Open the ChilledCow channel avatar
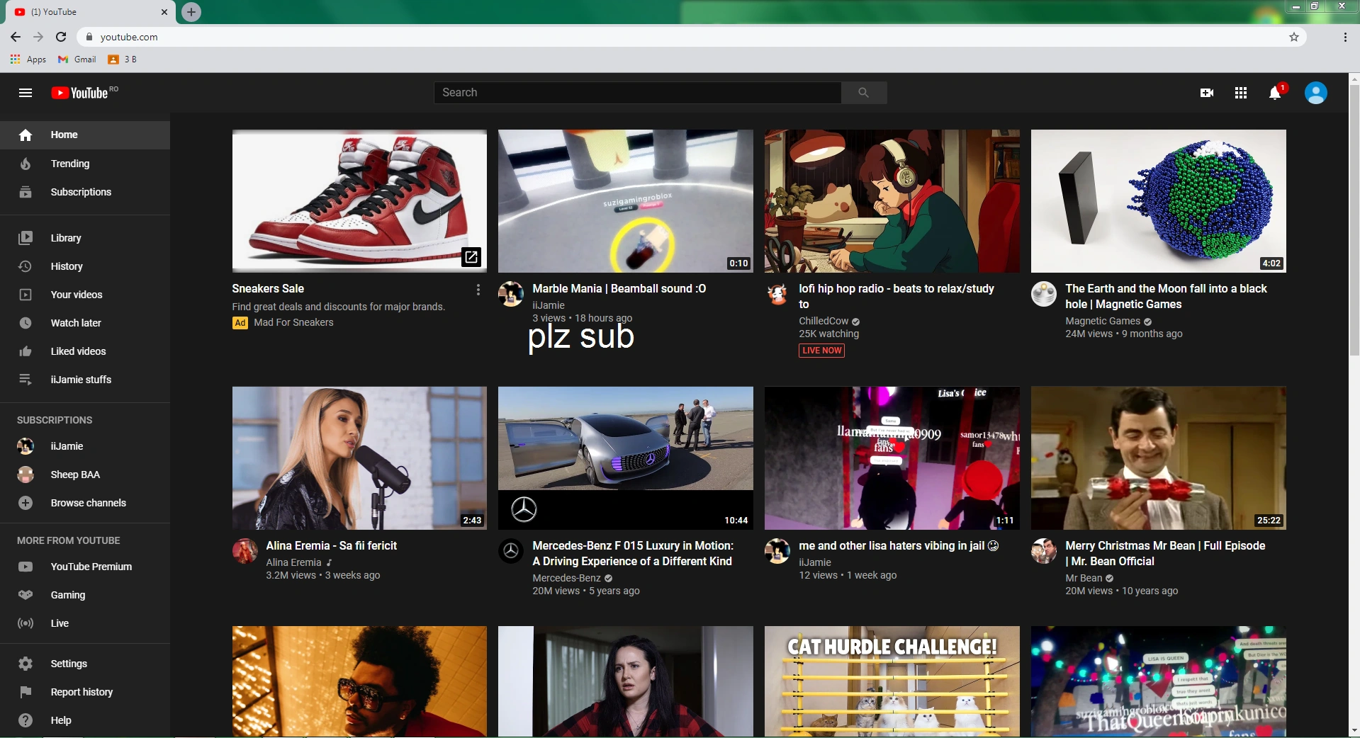Image resolution: width=1360 pixels, height=738 pixels. coord(777,294)
